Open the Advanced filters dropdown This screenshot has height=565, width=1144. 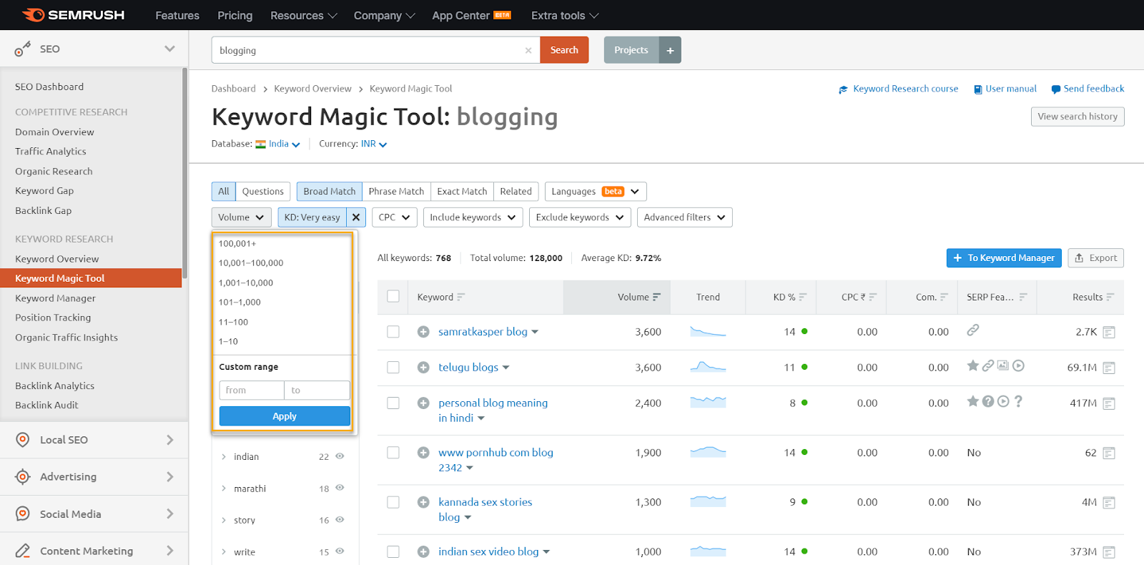[x=685, y=217]
